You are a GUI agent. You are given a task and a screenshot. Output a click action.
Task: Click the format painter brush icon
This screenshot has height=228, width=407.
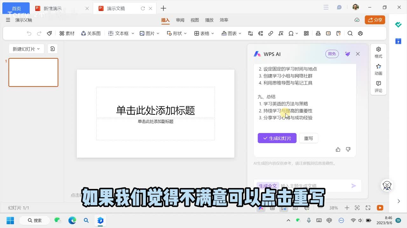[49, 33]
